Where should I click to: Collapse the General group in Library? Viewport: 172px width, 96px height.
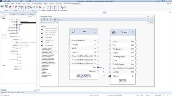coord(41,27)
